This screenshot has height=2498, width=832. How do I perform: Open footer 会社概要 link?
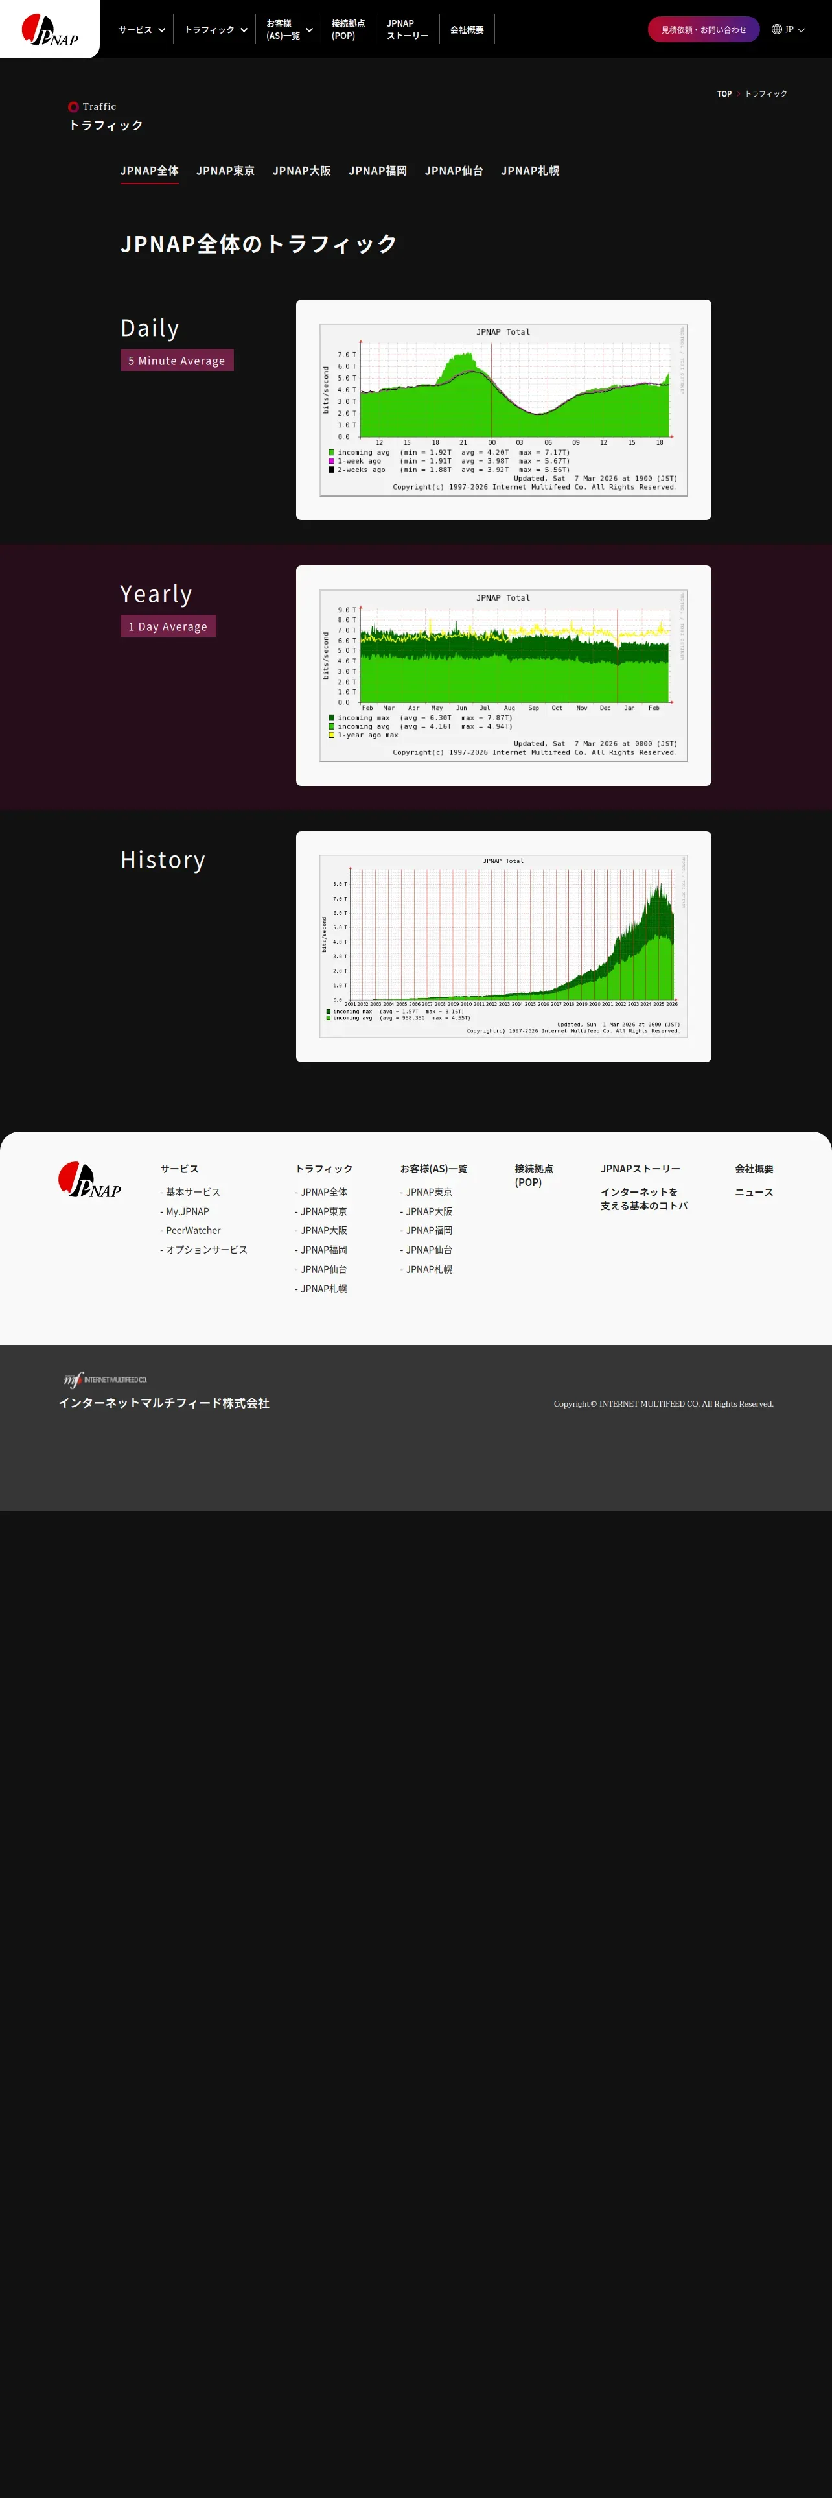[x=754, y=1169]
